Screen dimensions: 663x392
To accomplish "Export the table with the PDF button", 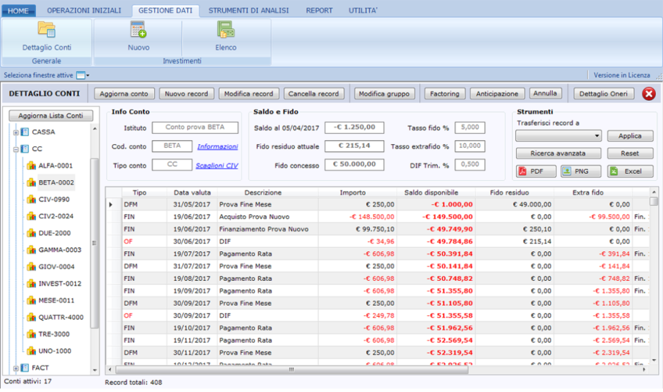I will (536, 171).
